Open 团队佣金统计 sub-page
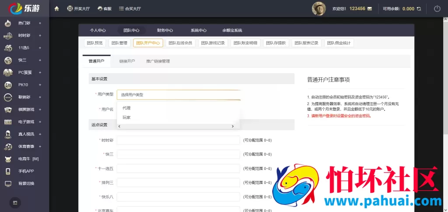 [x=339, y=43]
